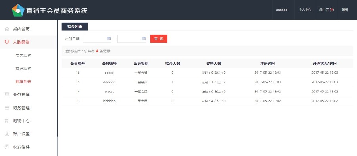Click the 安置人数 column header
This screenshot has height=156, width=357.
213,64
